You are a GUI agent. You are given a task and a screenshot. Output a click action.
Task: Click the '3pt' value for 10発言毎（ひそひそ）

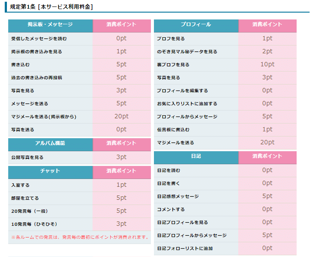coord(122,224)
